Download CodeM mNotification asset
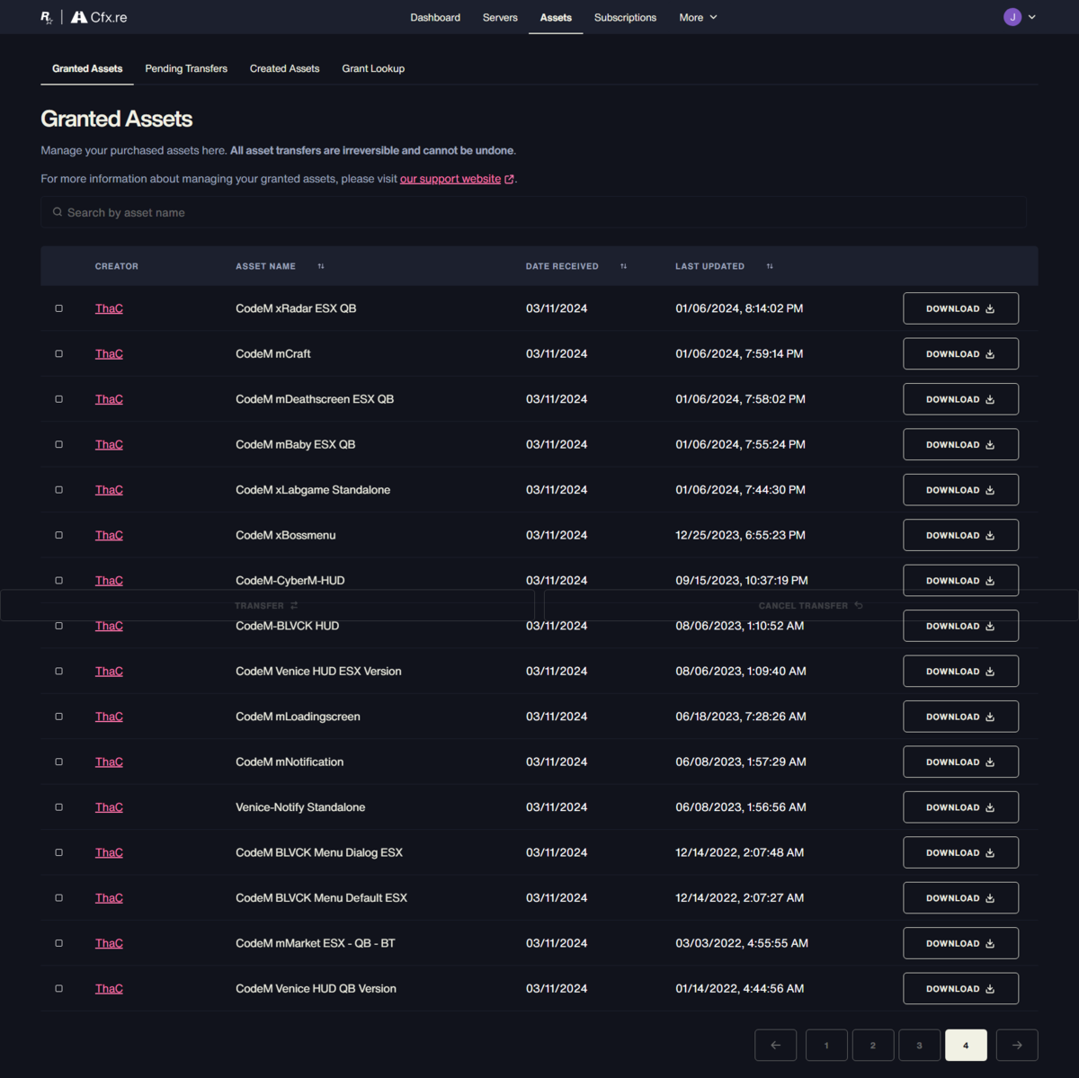1079x1078 pixels. click(x=960, y=762)
